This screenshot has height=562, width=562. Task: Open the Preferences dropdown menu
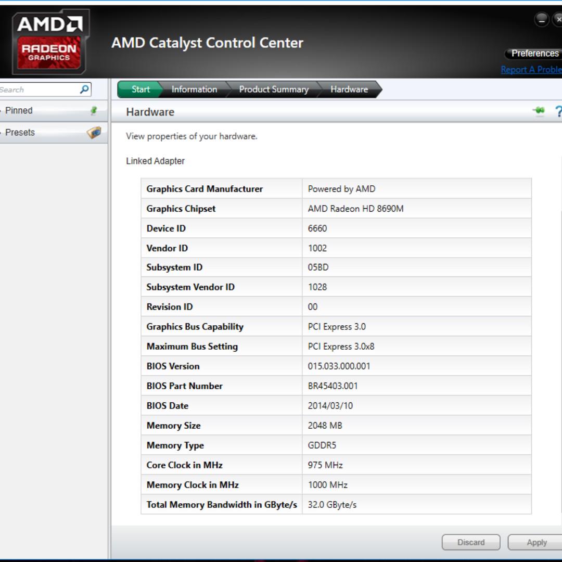point(534,54)
